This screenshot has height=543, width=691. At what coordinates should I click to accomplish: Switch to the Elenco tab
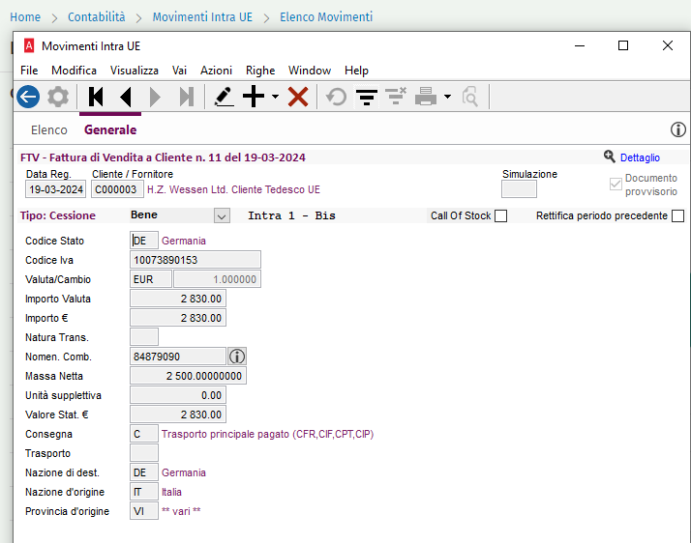49,129
